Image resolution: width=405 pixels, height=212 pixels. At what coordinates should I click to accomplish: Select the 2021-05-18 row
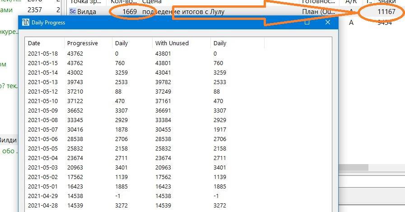pyautogui.click(x=43, y=53)
